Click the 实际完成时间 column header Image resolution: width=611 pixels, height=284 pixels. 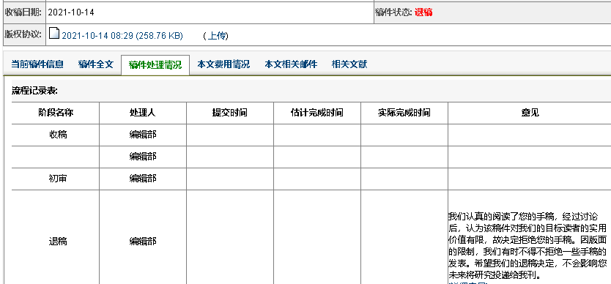(x=404, y=113)
